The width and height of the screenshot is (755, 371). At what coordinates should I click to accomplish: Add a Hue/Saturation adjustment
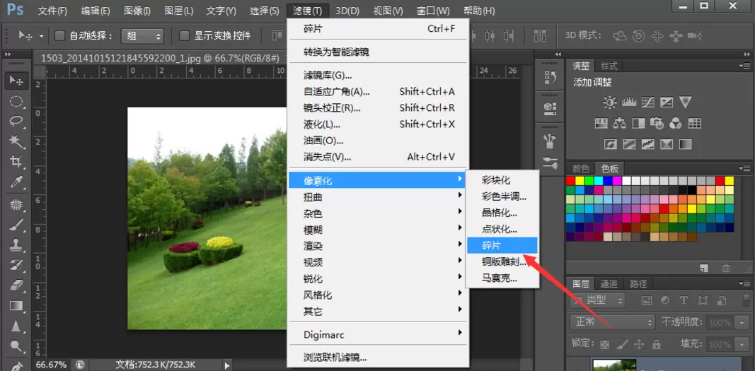[x=601, y=123]
